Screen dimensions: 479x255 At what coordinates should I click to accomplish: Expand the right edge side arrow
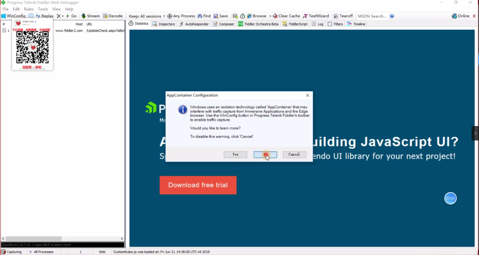click(475, 133)
